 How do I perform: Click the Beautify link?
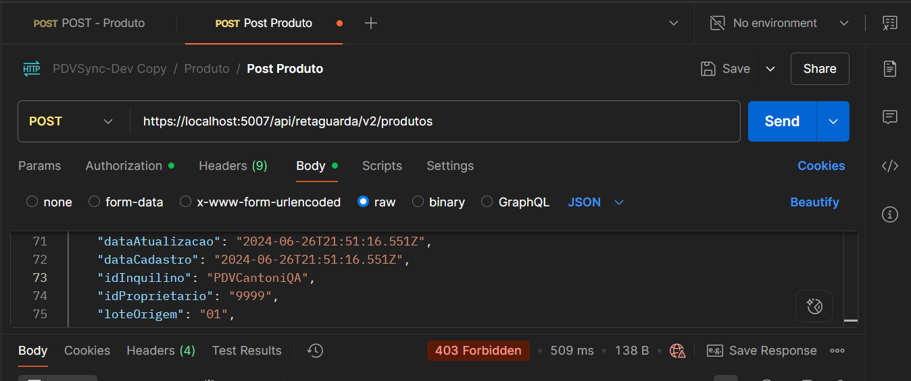[814, 202]
